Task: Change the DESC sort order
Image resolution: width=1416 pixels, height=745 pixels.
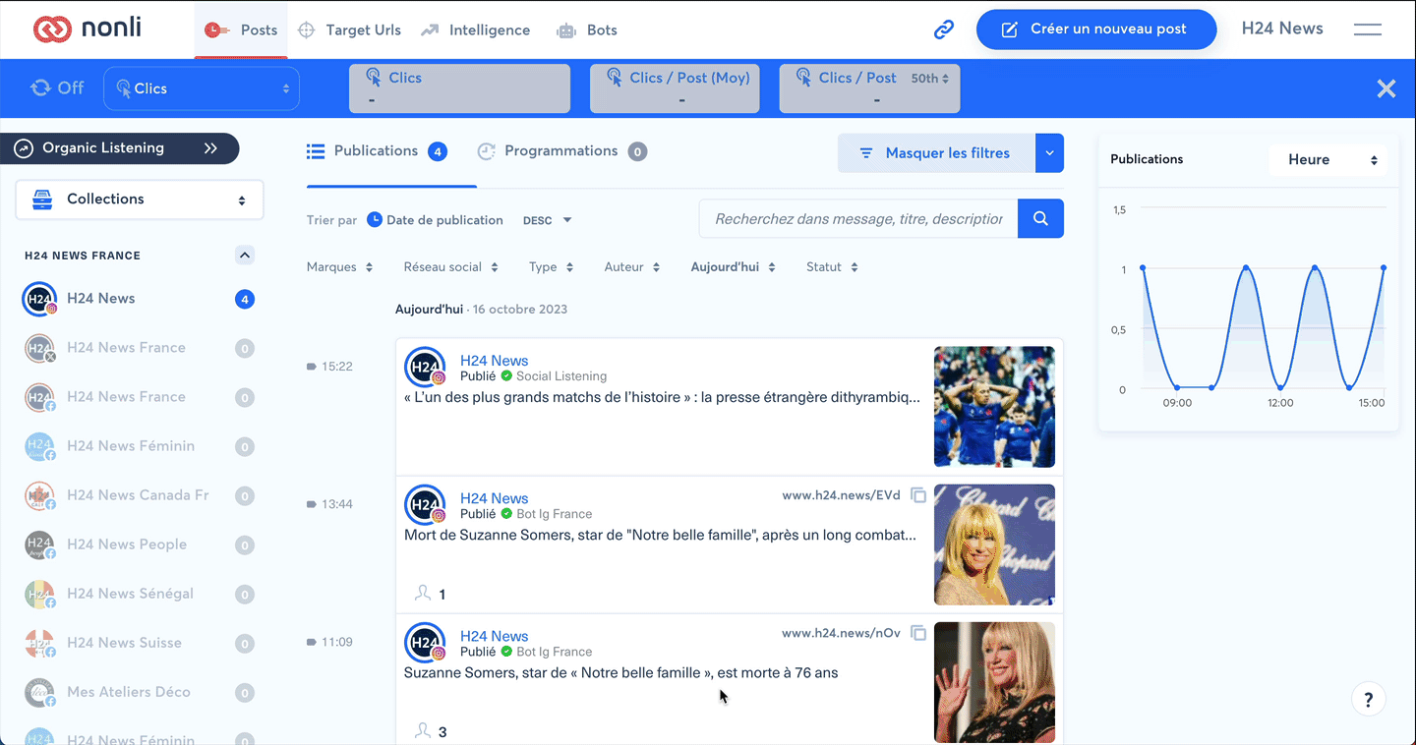Action: [x=547, y=220]
